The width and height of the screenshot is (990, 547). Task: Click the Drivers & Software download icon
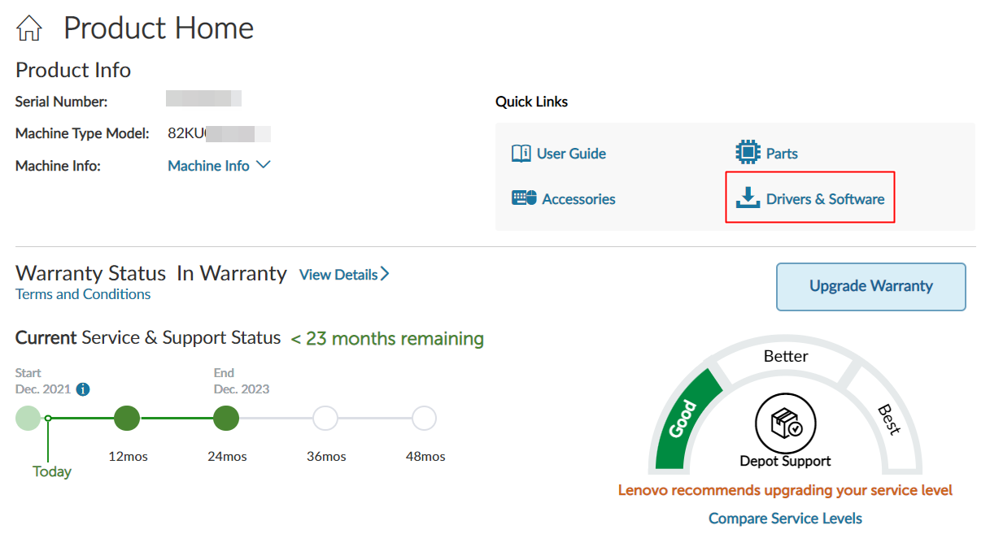pos(748,198)
